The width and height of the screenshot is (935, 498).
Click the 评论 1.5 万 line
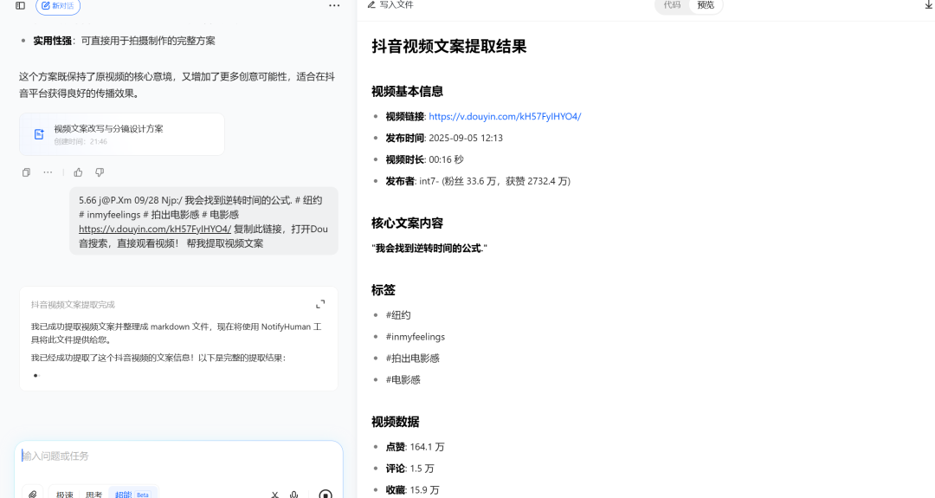pos(409,469)
